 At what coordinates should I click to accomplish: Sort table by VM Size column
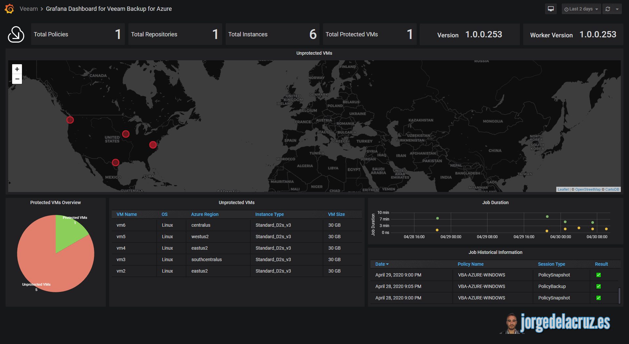336,214
